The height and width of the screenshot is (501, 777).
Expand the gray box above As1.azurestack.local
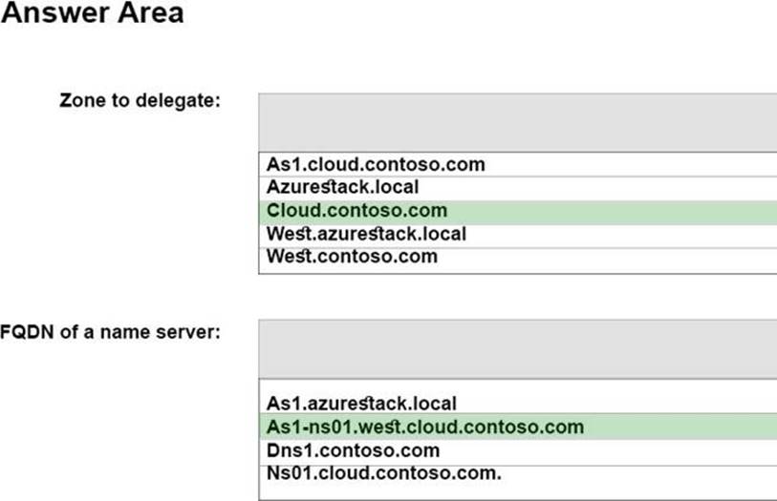click(x=517, y=348)
